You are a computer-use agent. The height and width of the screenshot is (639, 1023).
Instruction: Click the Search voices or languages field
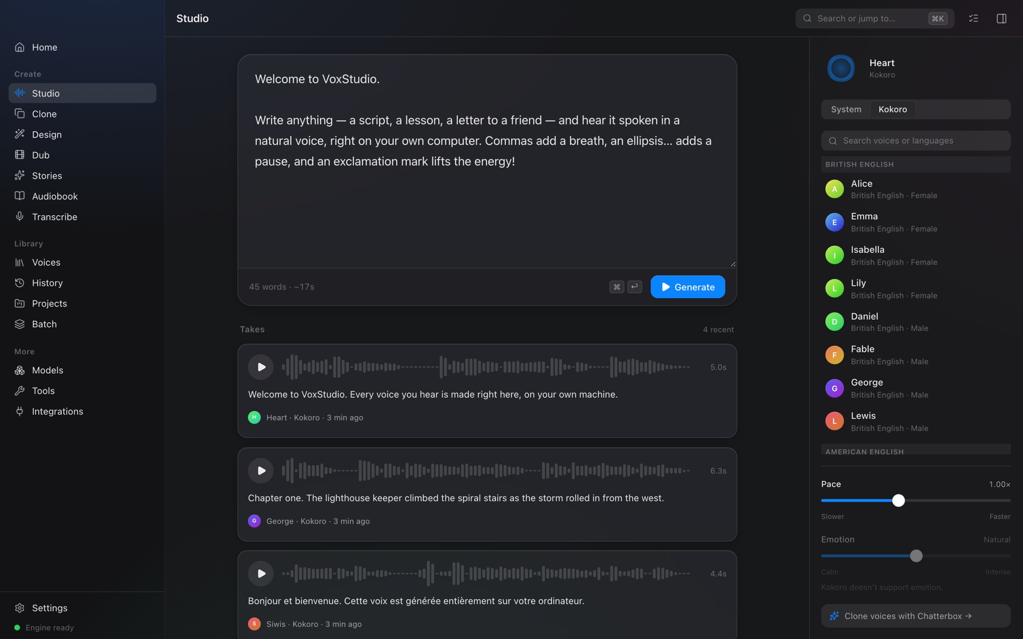[916, 140]
